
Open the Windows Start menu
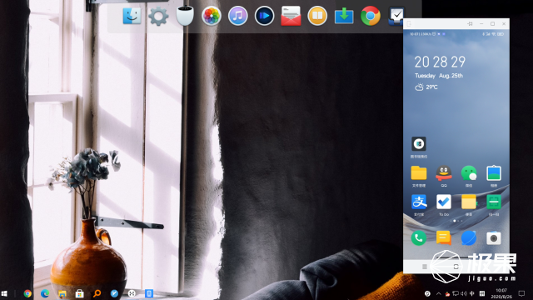pos(4,293)
